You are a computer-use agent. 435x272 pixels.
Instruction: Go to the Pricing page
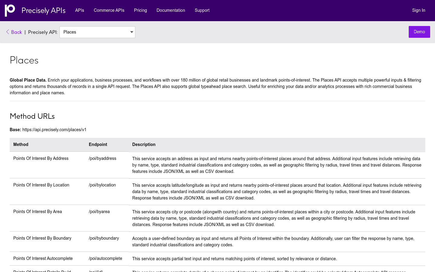pos(140,10)
